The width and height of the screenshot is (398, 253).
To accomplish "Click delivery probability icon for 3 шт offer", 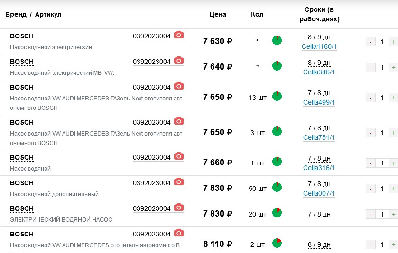I will 277,131.
